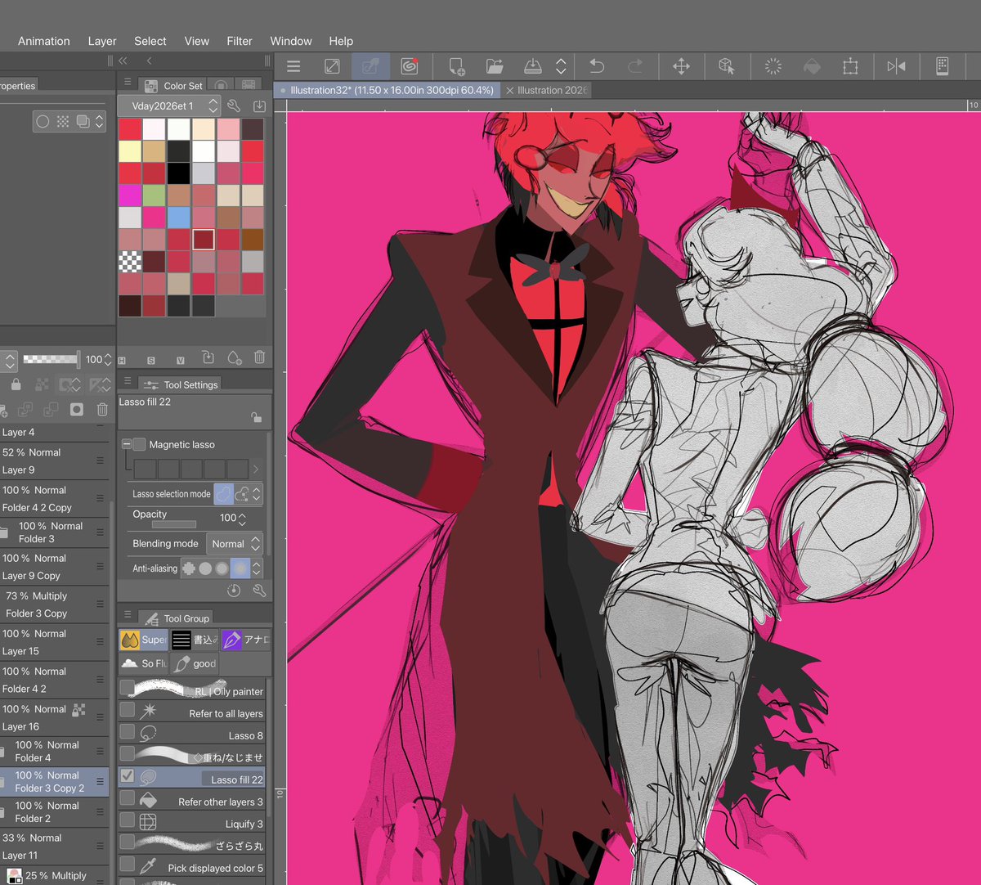The image size is (981, 885).
Task: Tick the Pick displayed color 5 checkbox
Action: pyautogui.click(x=127, y=864)
